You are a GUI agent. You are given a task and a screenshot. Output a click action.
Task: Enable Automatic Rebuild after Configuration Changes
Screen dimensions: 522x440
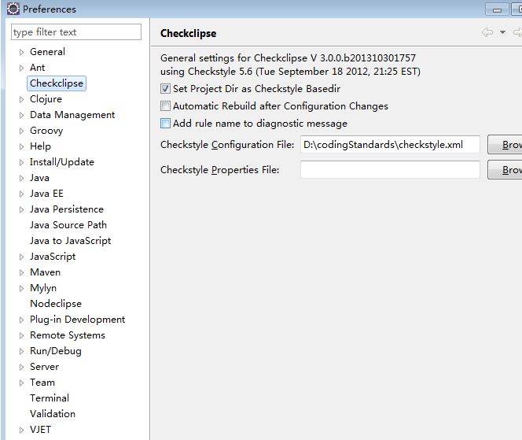tap(165, 106)
